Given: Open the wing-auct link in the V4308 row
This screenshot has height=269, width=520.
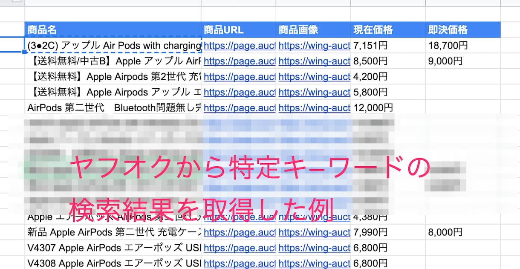Looking at the screenshot, I should (x=315, y=263).
